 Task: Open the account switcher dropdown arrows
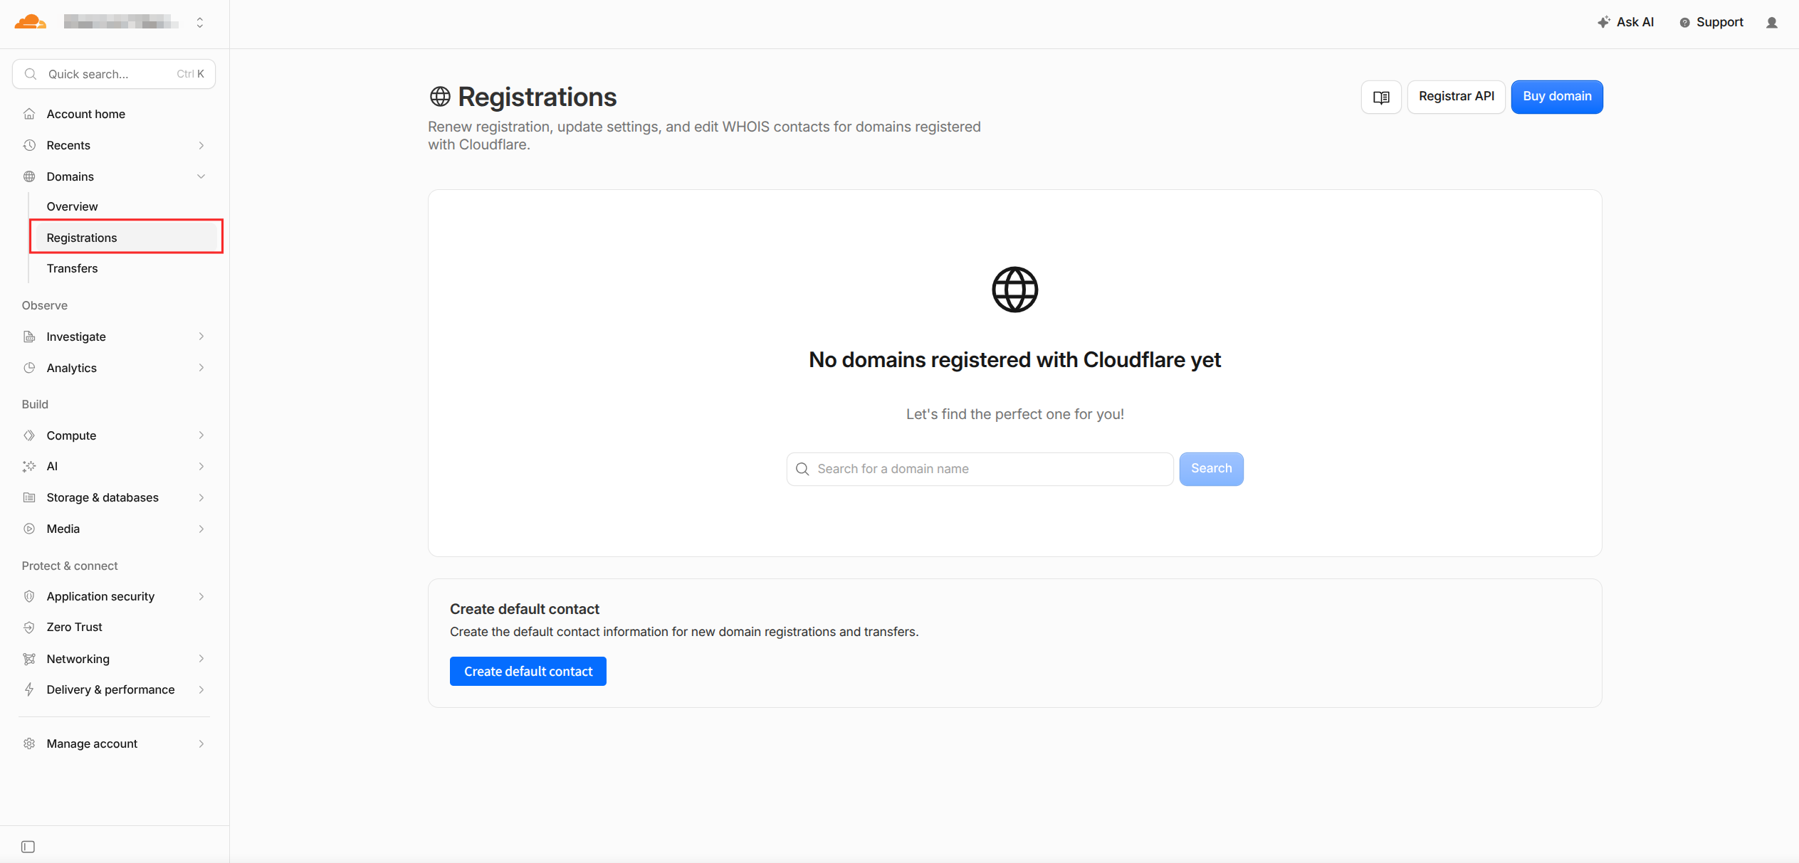(x=200, y=23)
